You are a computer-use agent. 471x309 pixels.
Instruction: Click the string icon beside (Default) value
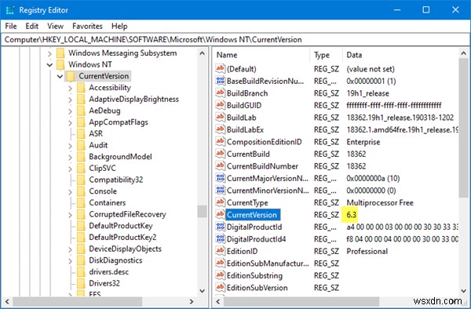(x=220, y=69)
